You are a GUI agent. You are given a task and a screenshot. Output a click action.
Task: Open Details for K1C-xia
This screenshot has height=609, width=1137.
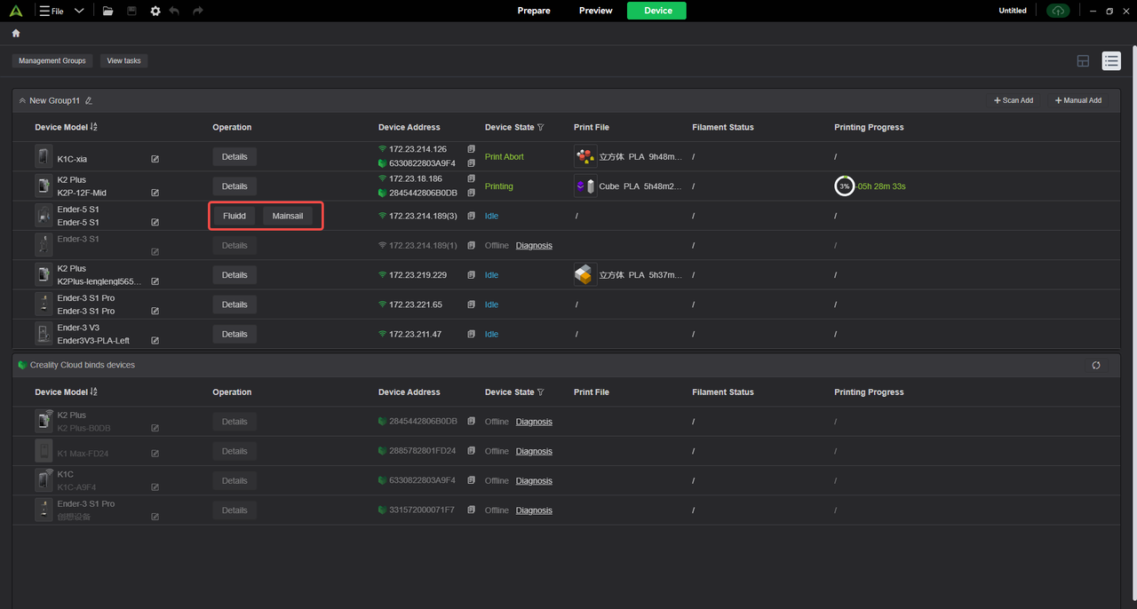coord(235,156)
